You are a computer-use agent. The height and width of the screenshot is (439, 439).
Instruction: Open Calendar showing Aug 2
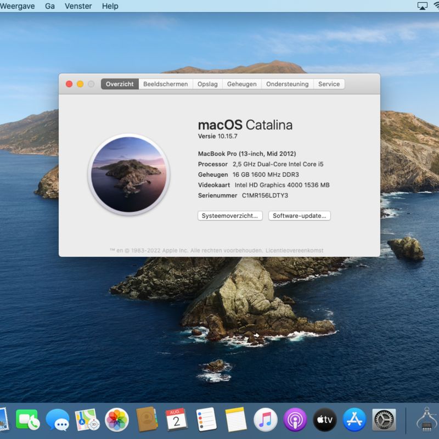(176, 419)
